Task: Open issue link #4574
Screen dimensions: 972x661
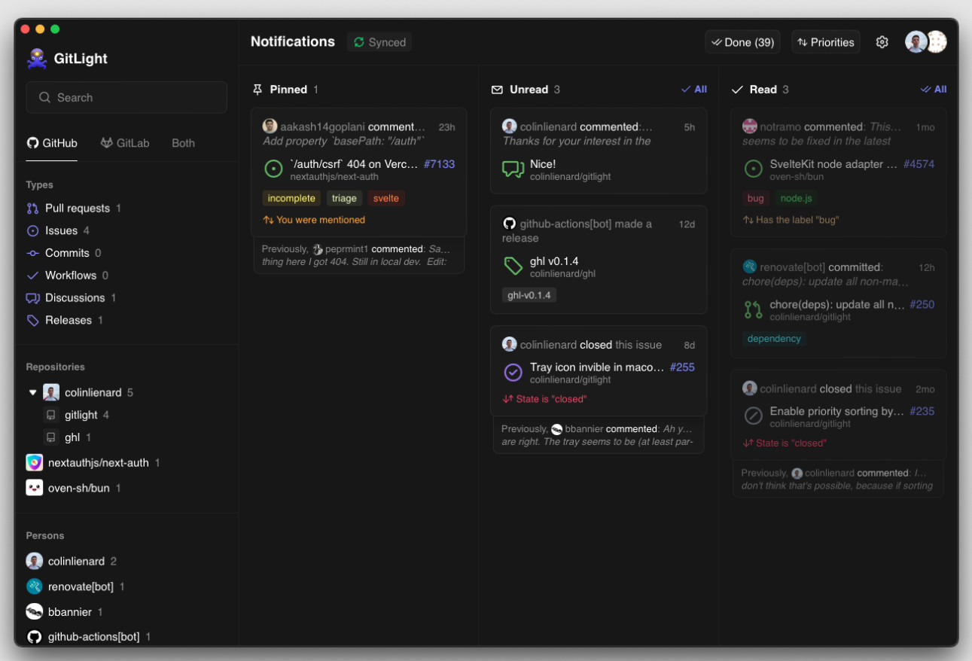Action: (x=919, y=164)
